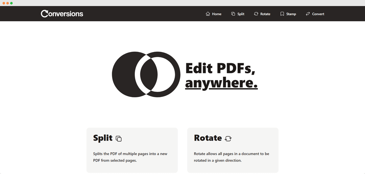Image resolution: width=365 pixels, height=174 pixels.
Task: Click the Convert arrows icon in the navbar
Action: (x=308, y=14)
